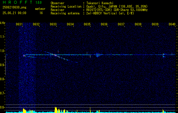The height and width of the screenshot is (113, 178).
Task: Click the date stamp 25.06.21 06:30
Action: click(x=14, y=13)
